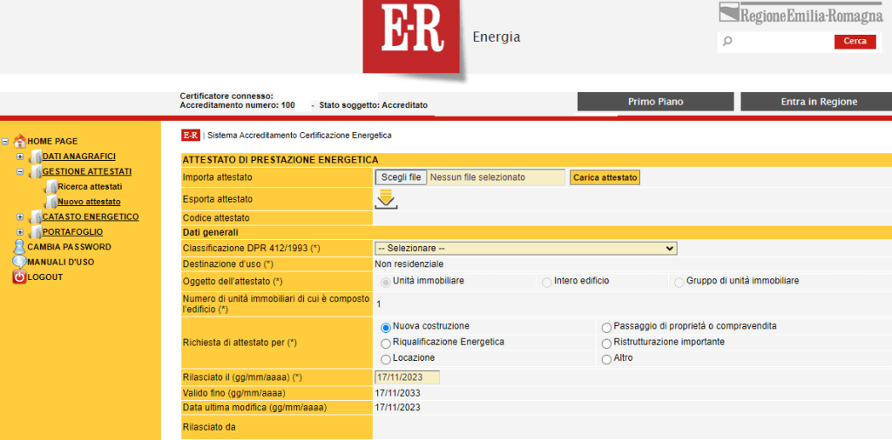
Task: Click LOGOUT menu entry
Action: pyautogui.click(x=45, y=277)
